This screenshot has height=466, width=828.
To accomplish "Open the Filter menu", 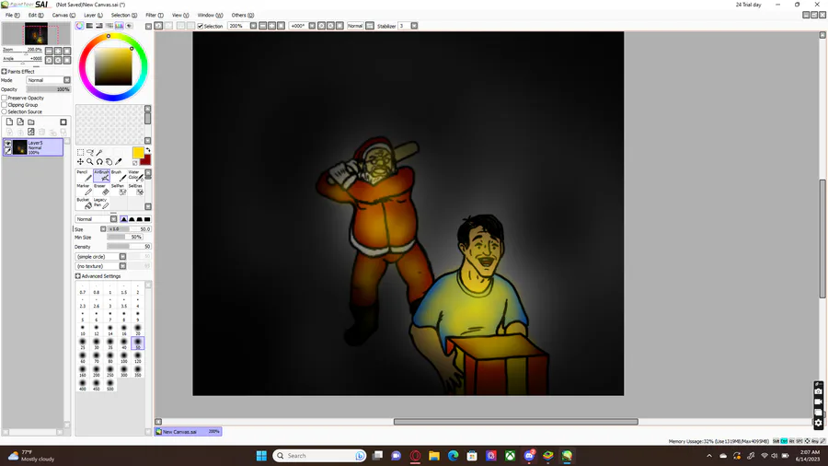I will pyautogui.click(x=155, y=15).
